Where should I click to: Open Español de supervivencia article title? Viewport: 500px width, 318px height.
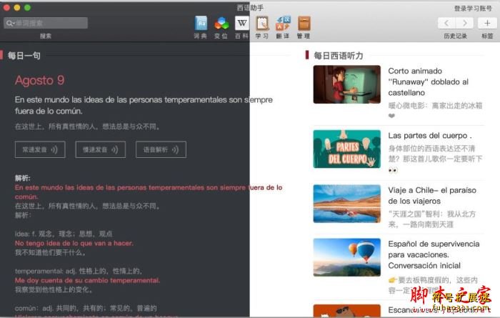(434, 254)
